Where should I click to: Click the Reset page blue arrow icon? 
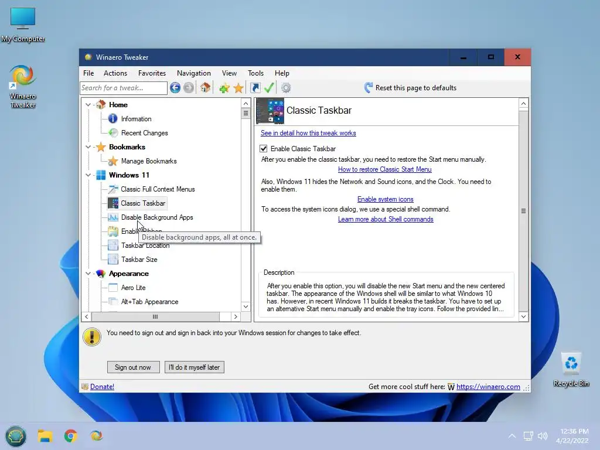click(x=368, y=88)
